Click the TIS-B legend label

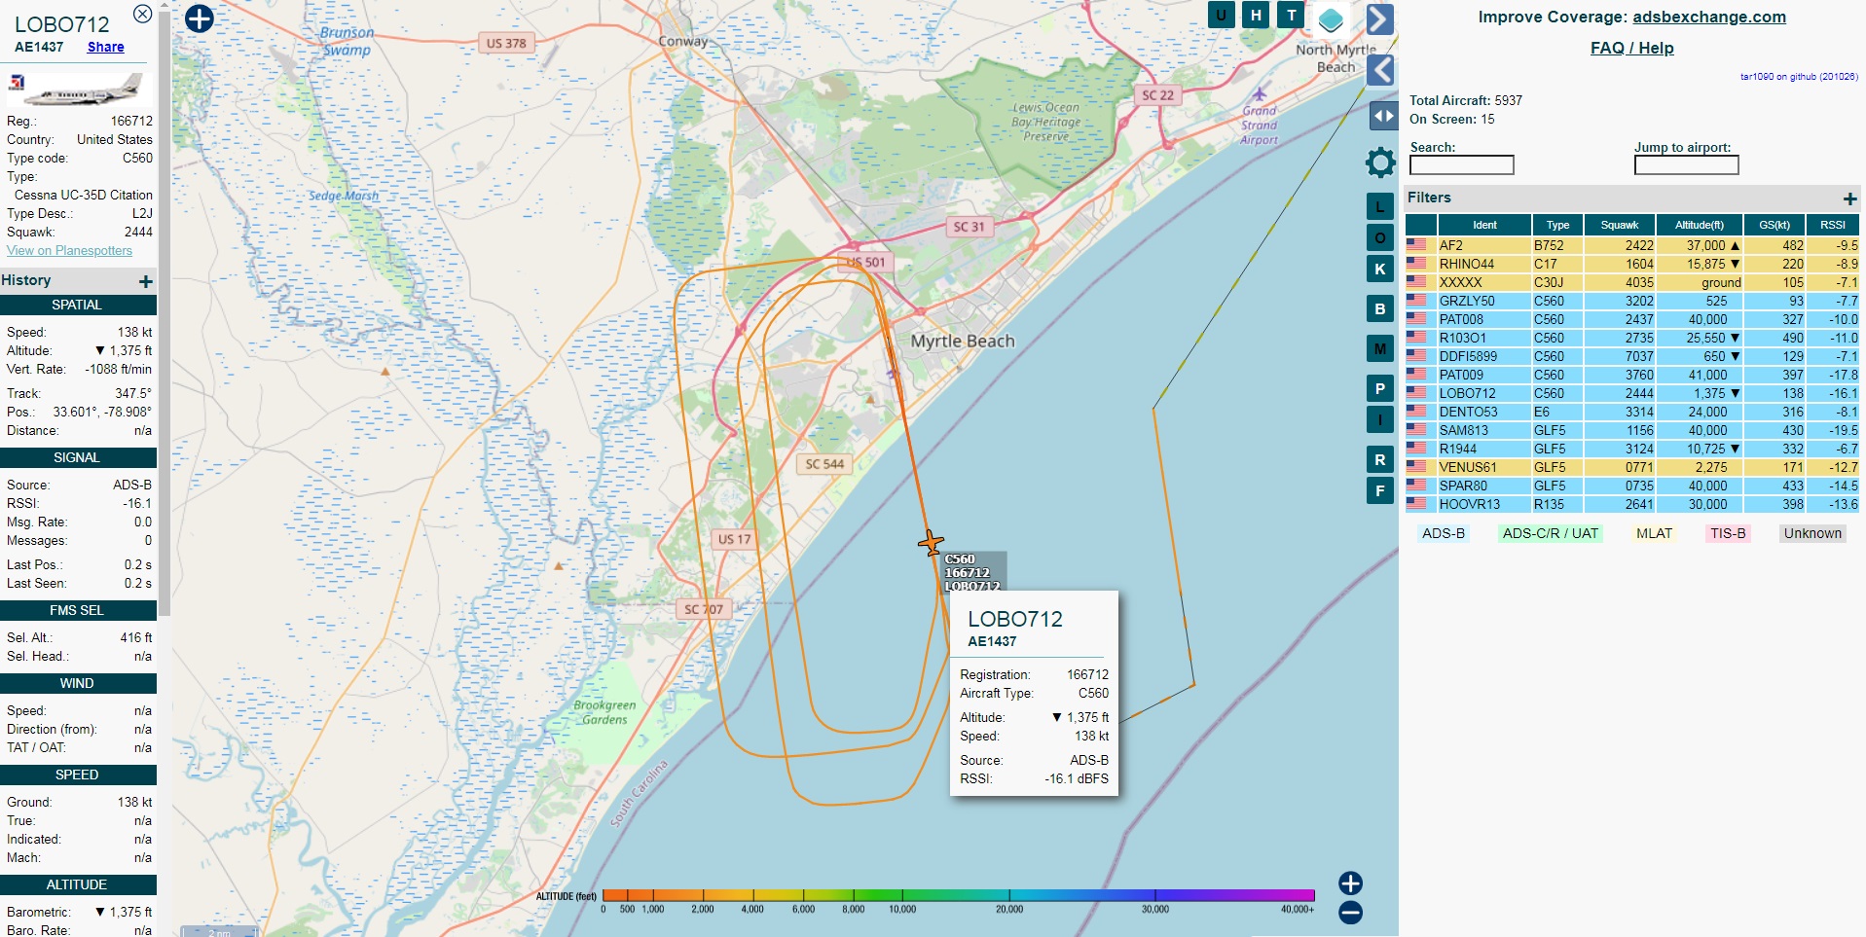pyautogui.click(x=1728, y=533)
